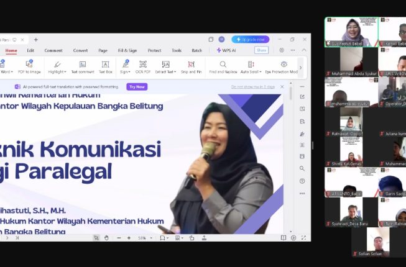Click Do not show me in 3 days link

coord(253,87)
